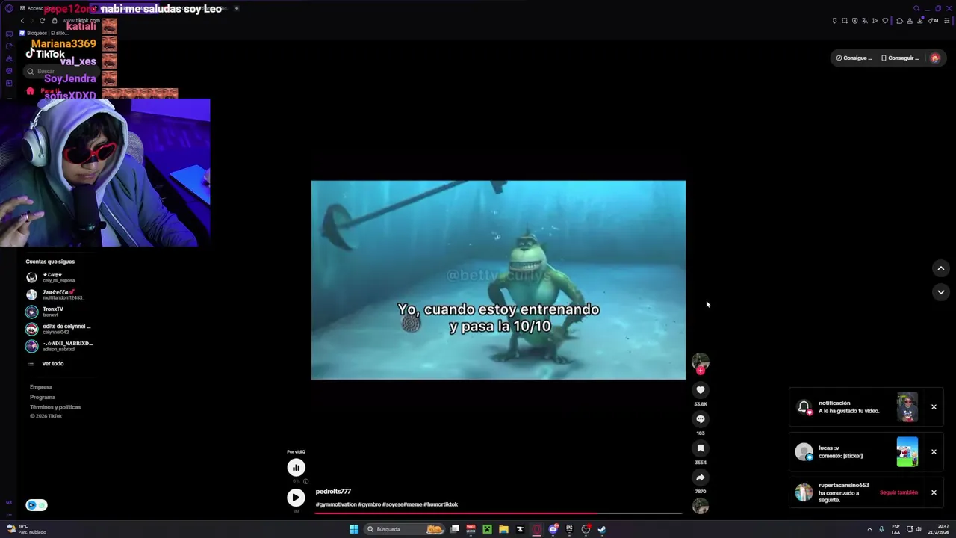Save video with the bookmark icon
The height and width of the screenshot is (538, 956).
tap(700, 448)
